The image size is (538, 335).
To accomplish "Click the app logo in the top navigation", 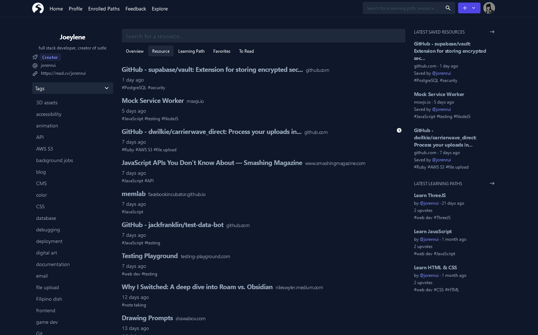I will tap(38, 8).
